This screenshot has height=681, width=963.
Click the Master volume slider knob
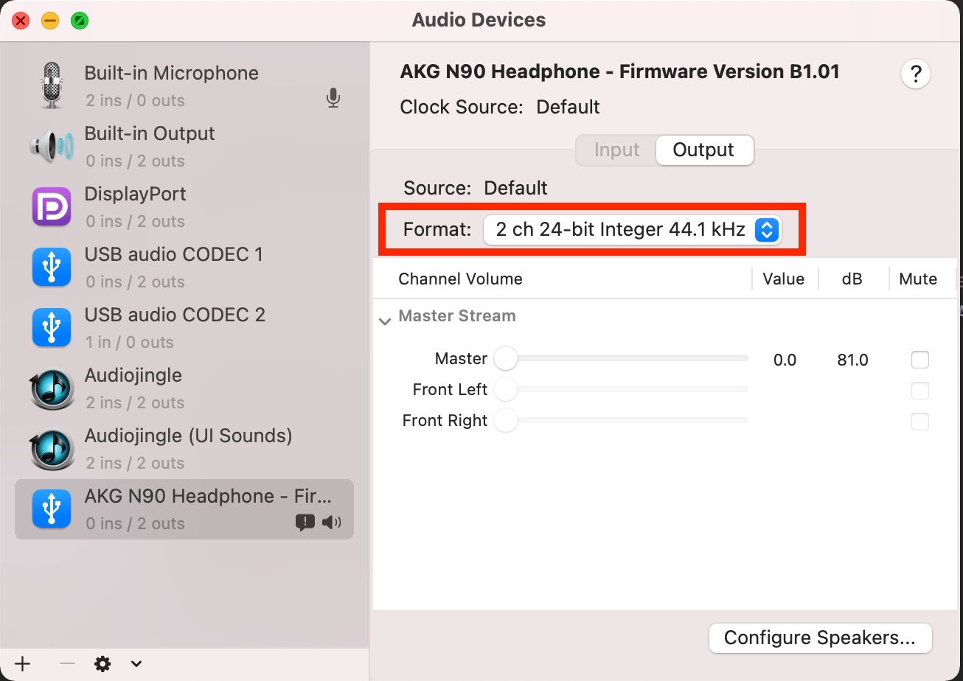[x=506, y=359]
